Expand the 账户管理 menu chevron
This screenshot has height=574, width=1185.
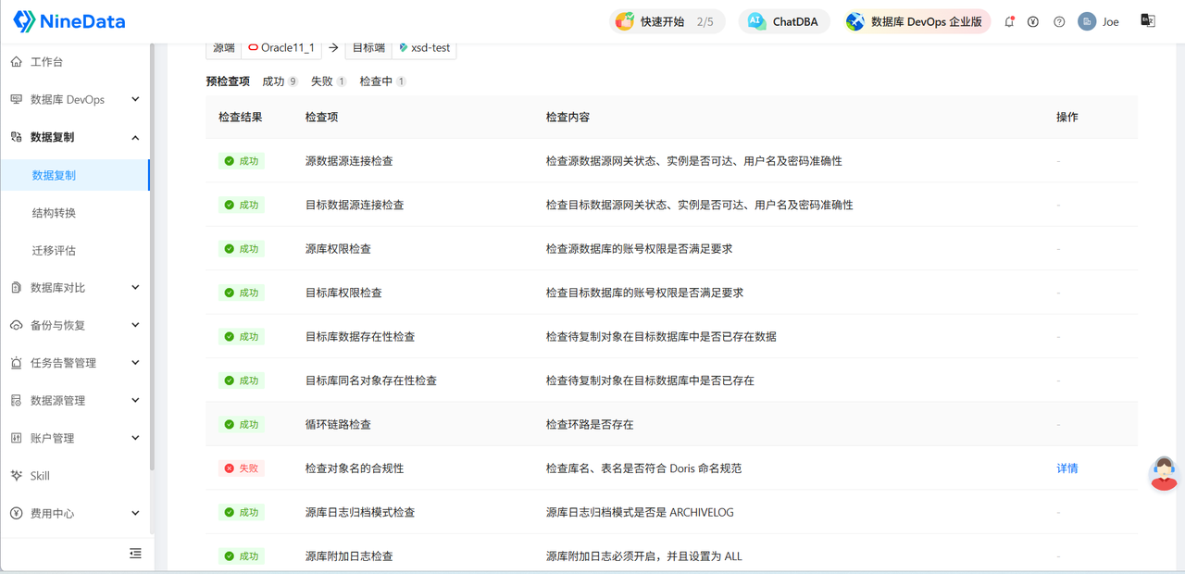click(135, 438)
